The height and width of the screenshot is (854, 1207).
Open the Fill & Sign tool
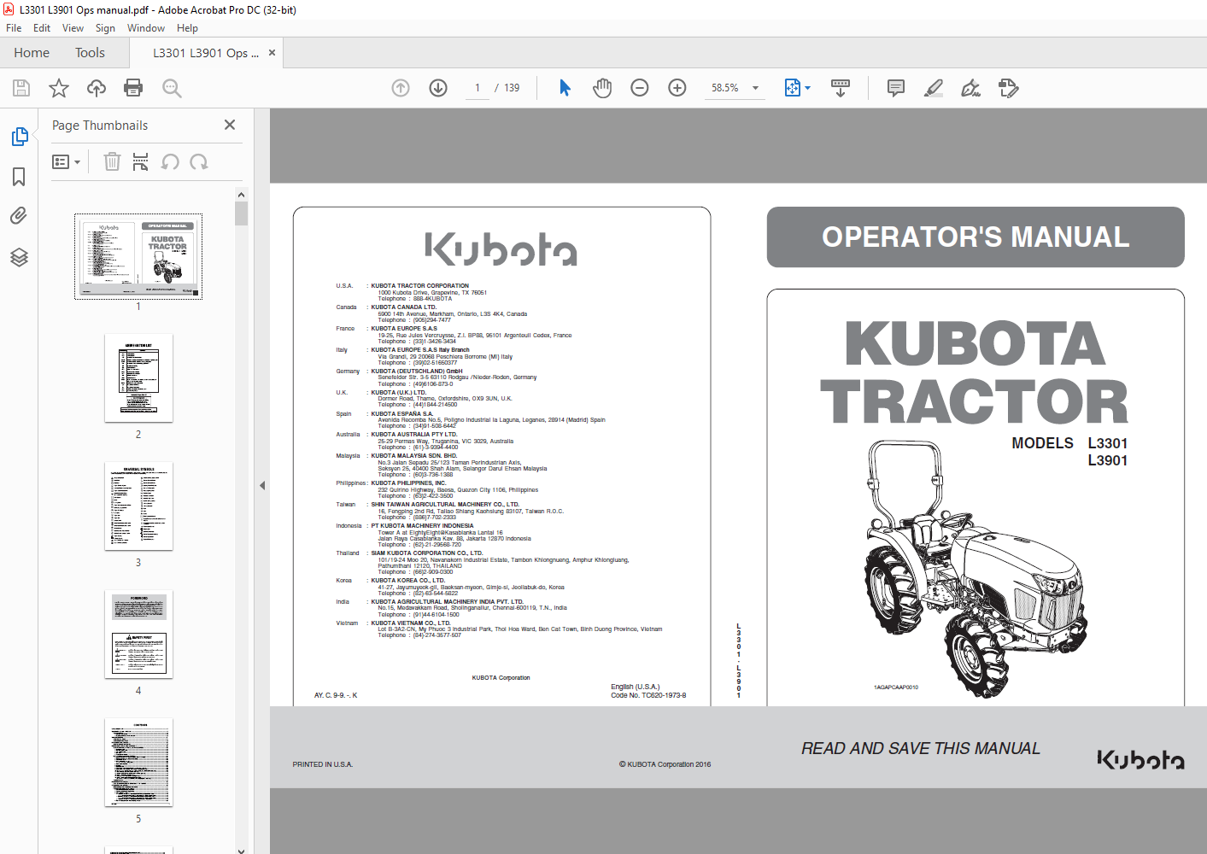pyautogui.click(x=971, y=88)
